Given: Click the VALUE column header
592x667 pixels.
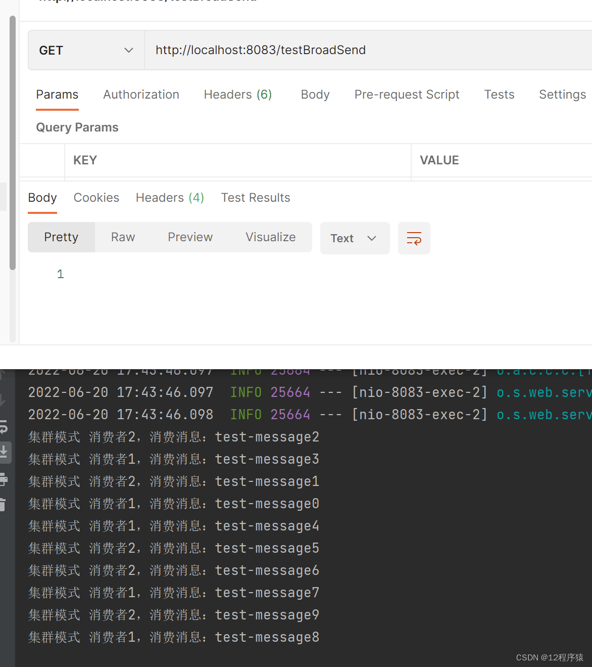Looking at the screenshot, I should 502,160.
